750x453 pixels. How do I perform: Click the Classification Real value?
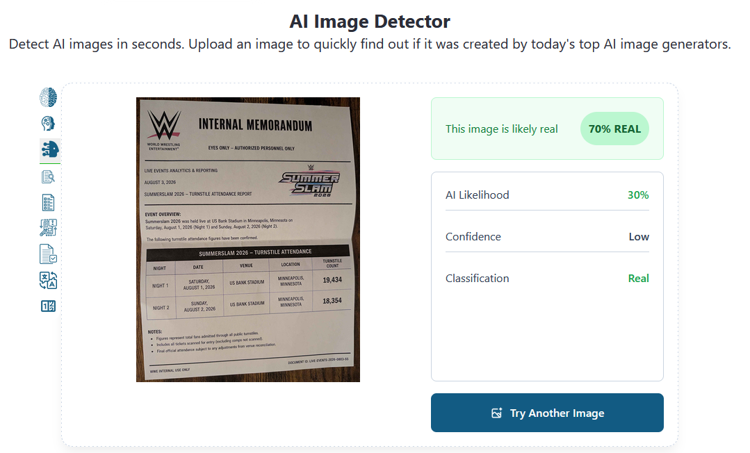point(638,279)
